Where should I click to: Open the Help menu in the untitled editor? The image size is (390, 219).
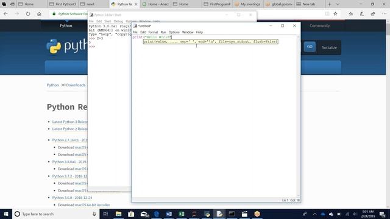[x=199, y=32]
